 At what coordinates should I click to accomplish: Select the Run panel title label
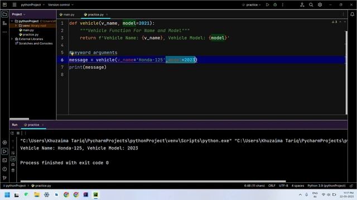[x=15, y=124]
